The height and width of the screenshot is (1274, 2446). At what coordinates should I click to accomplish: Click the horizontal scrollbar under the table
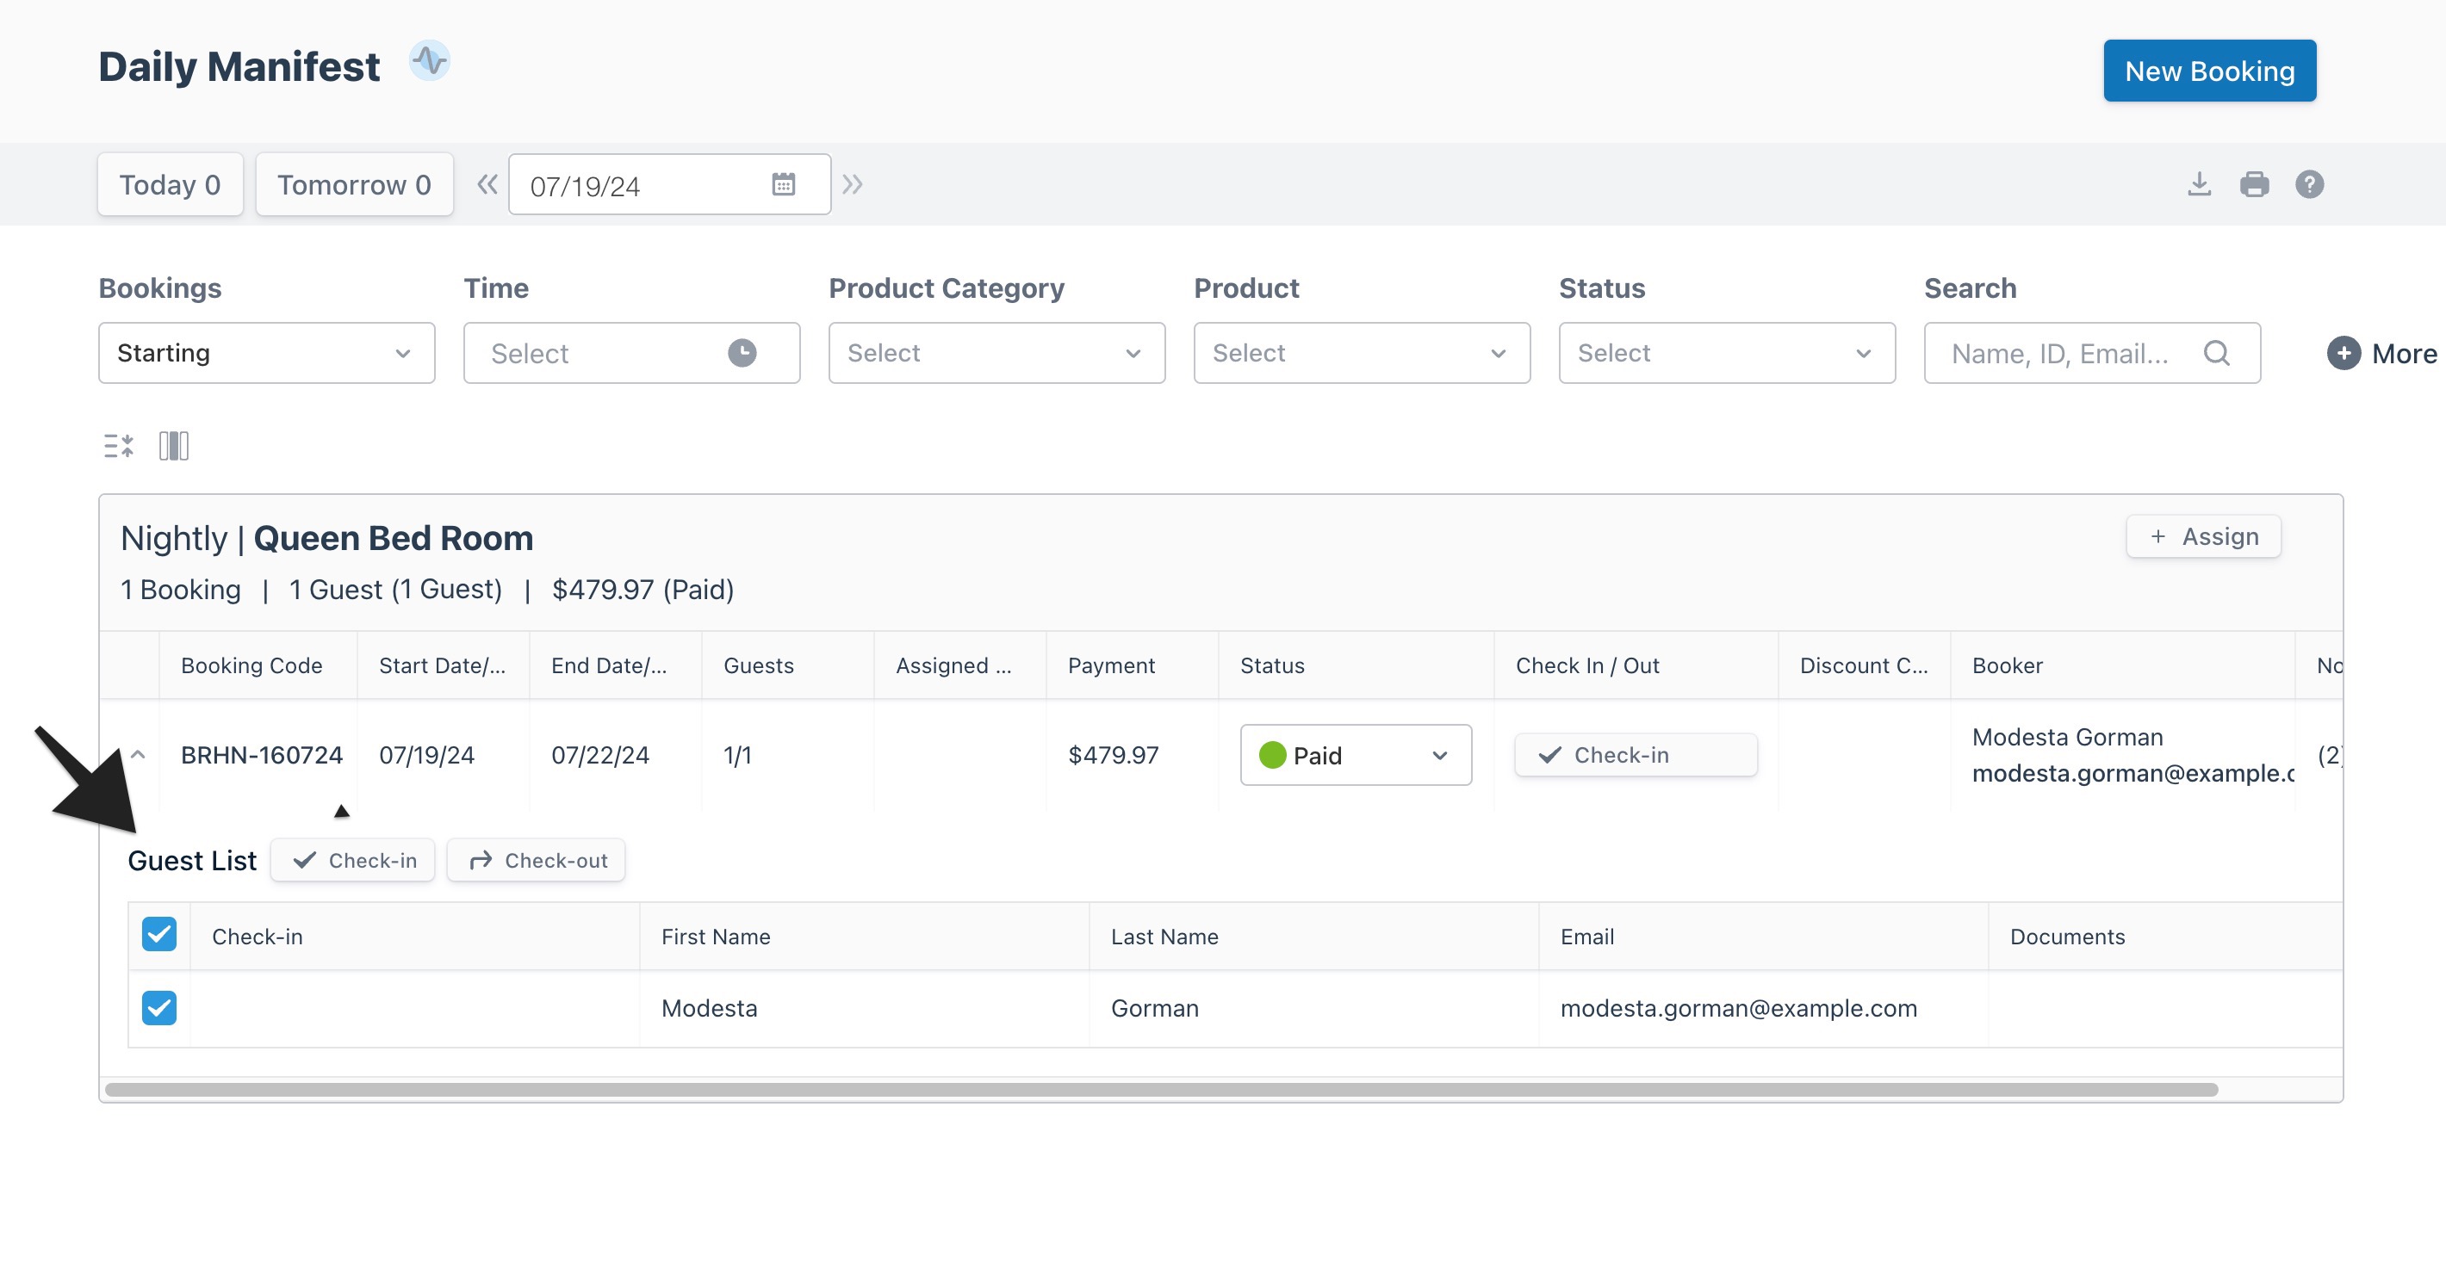point(1161,1090)
